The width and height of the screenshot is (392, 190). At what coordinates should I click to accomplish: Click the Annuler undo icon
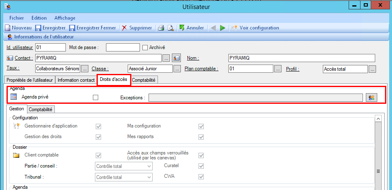(x=182, y=28)
